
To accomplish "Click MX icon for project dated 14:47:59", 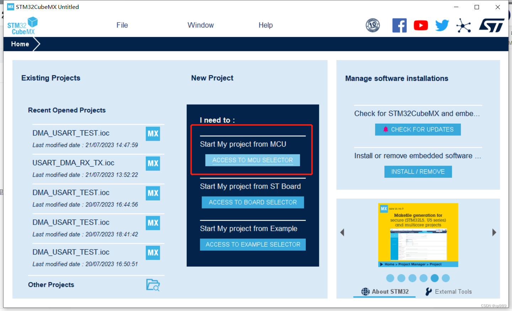I will pyautogui.click(x=153, y=134).
